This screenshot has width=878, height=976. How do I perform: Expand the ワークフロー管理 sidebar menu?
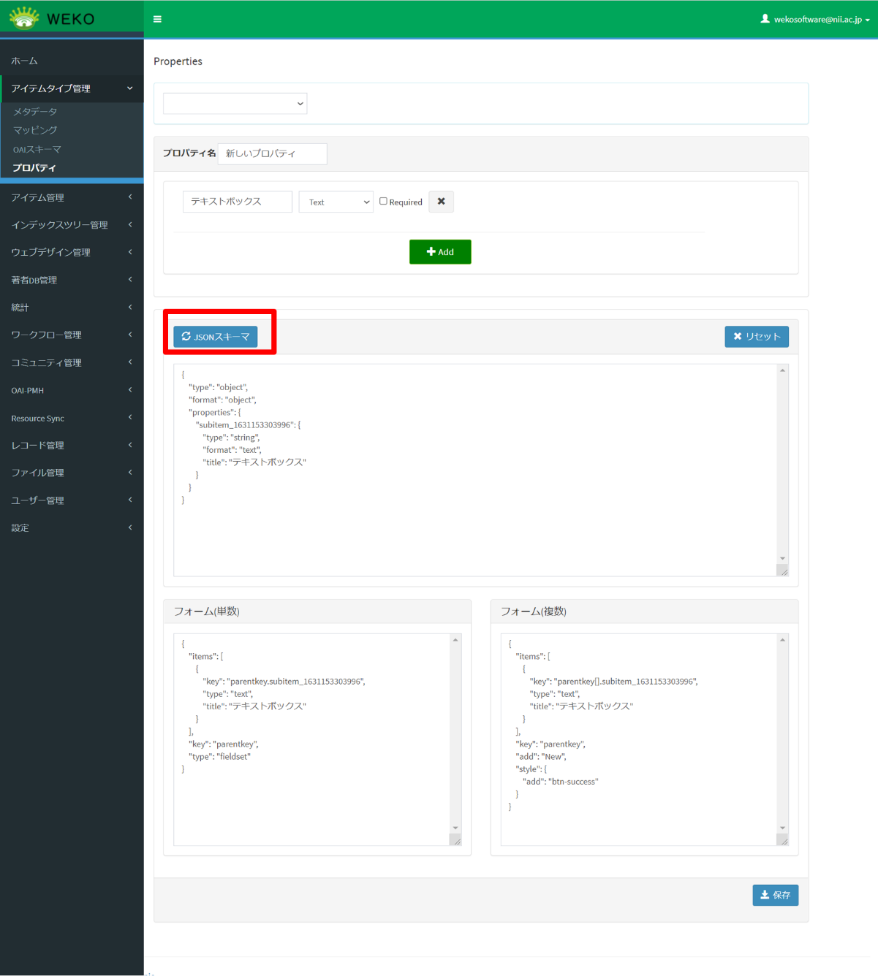coord(71,335)
